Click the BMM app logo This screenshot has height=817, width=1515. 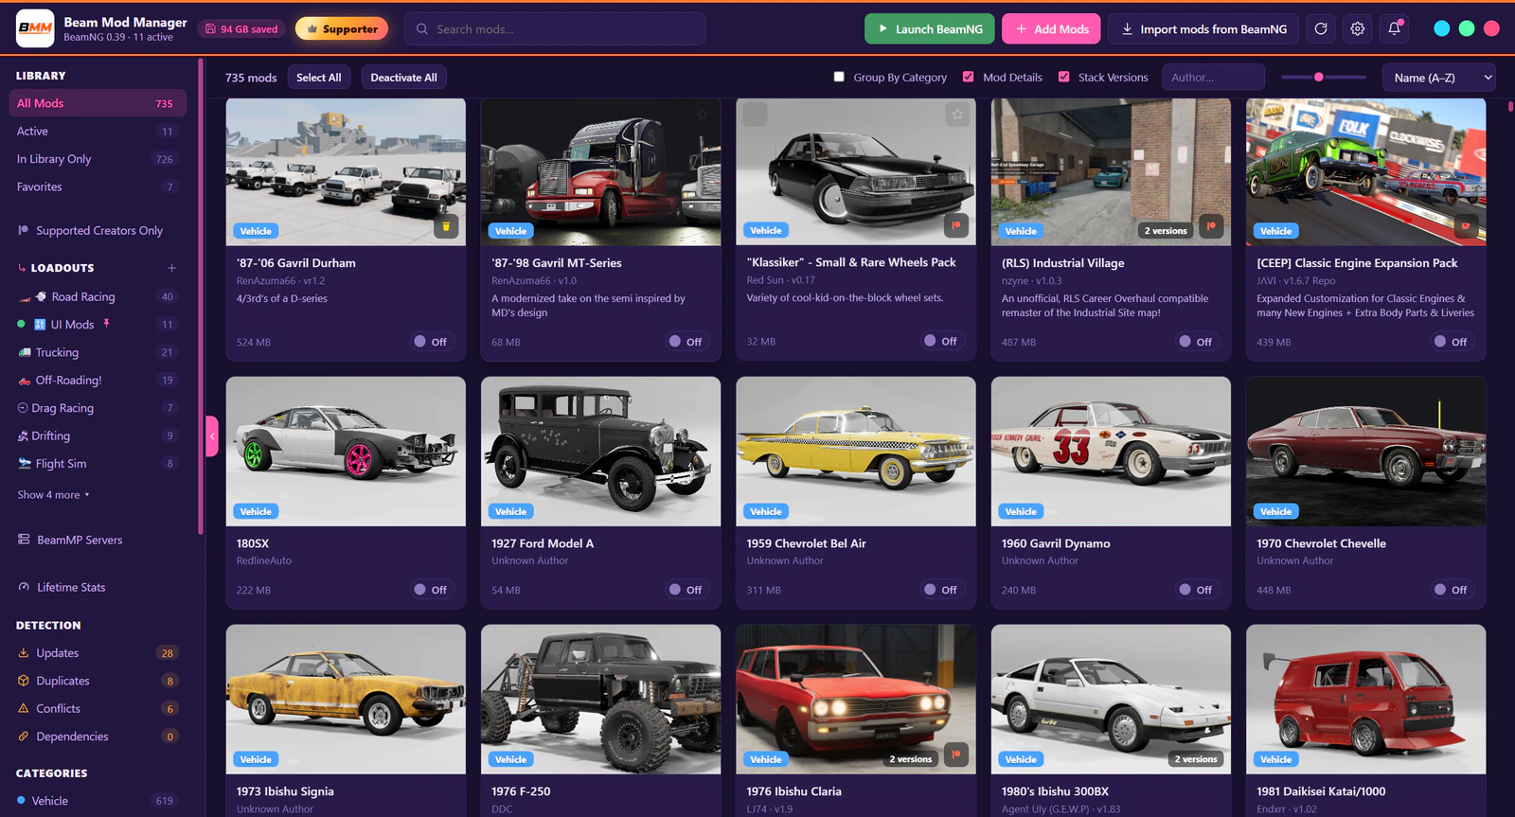[35, 28]
